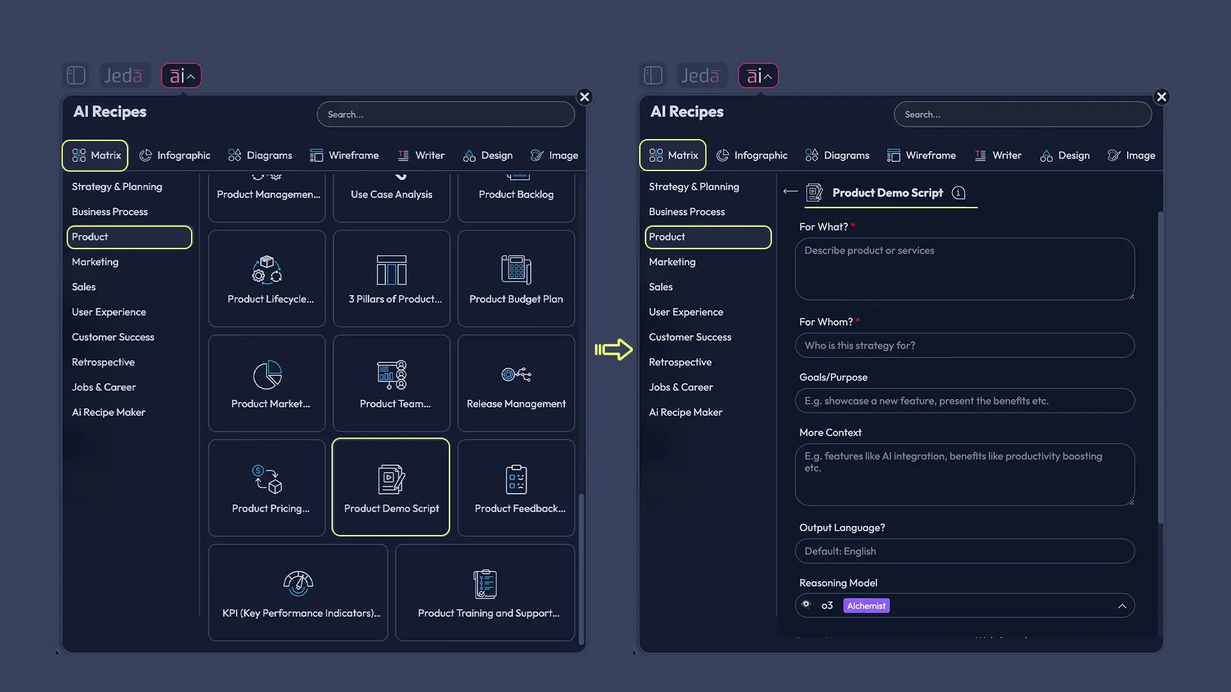Select Product category in left sidebar
Viewport: 1231px width, 692px height.
point(129,237)
